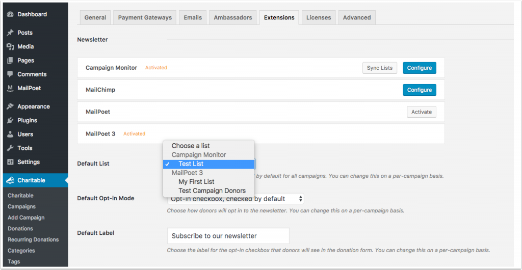
Task: Go to the Ambassadors tab
Action: tap(232, 18)
